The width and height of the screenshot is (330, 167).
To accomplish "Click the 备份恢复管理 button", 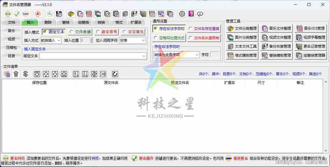I will pos(276,46).
